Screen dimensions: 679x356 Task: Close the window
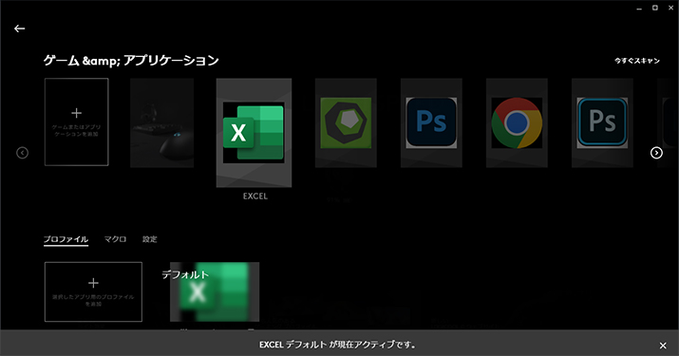coord(670,8)
